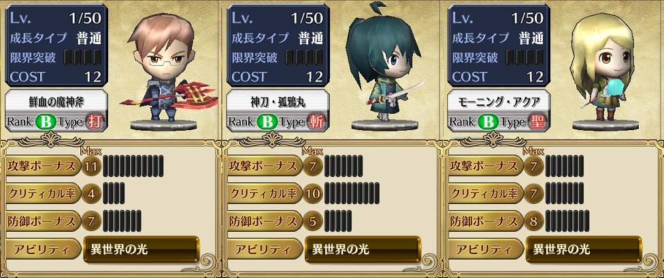Click the 鮮血の魔神斧 weapon name plate
Screen dimensions: 664x278
(x=56, y=101)
